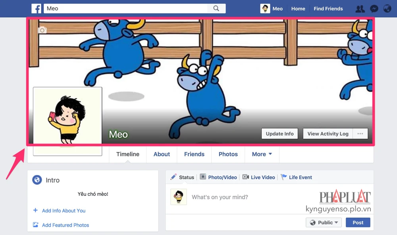Click the Update Info button
The image size is (397, 235).
click(279, 134)
